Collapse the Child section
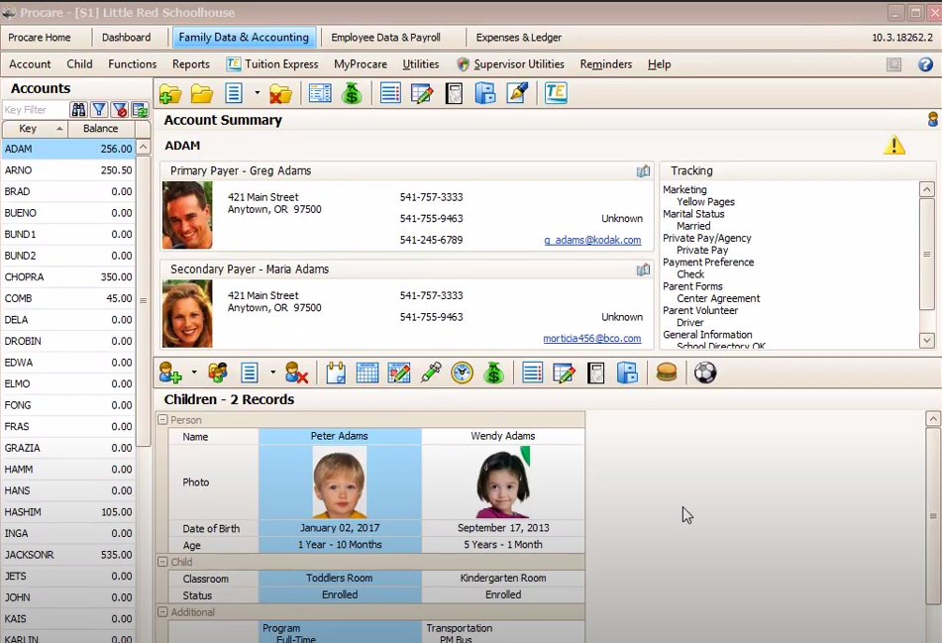This screenshot has width=942, height=643. (x=162, y=562)
